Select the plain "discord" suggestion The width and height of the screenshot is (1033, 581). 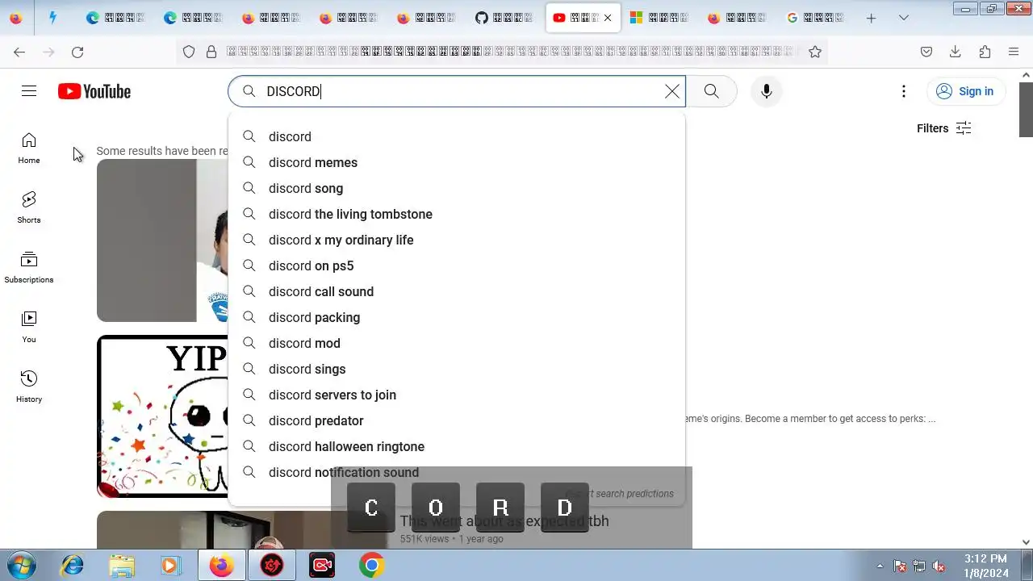[x=457, y=136]
